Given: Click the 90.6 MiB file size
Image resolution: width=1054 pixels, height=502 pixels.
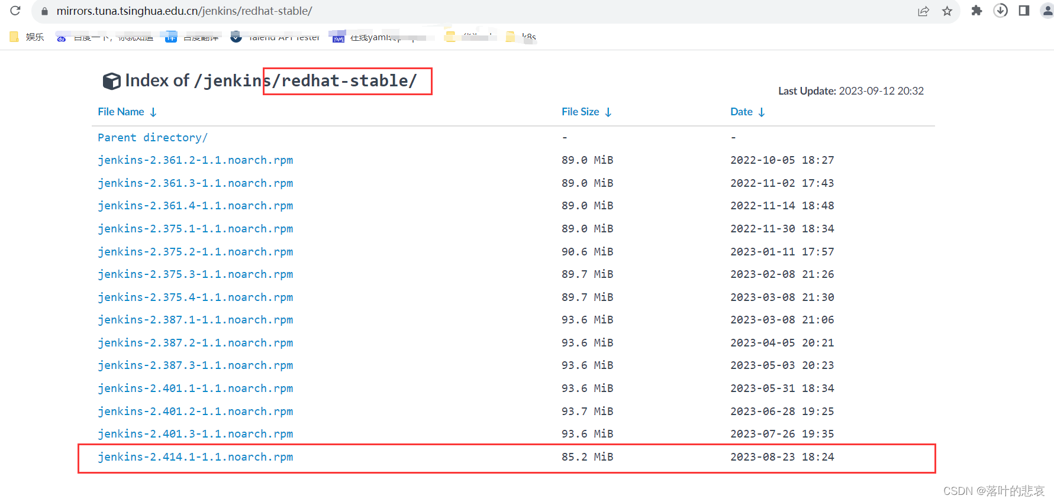Looking at the screenshot, I should click(x=587, y=252).
